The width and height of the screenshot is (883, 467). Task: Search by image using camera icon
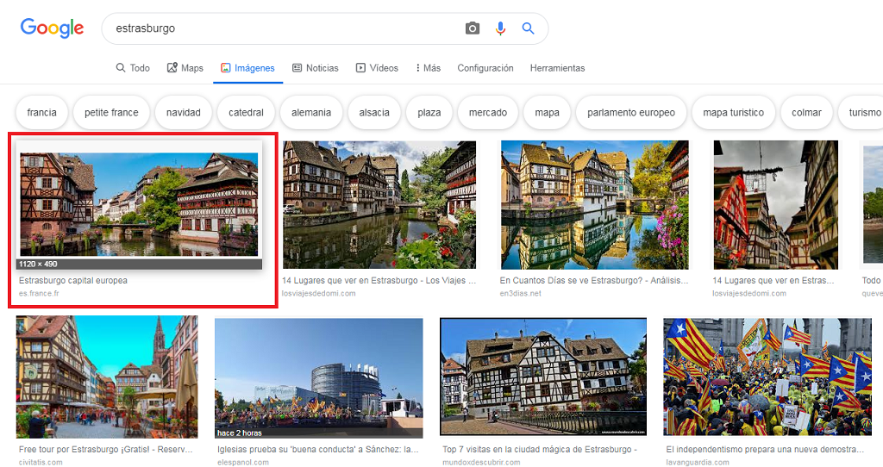472,28
